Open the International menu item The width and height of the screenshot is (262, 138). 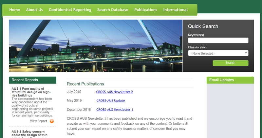(x=176, y=10)
